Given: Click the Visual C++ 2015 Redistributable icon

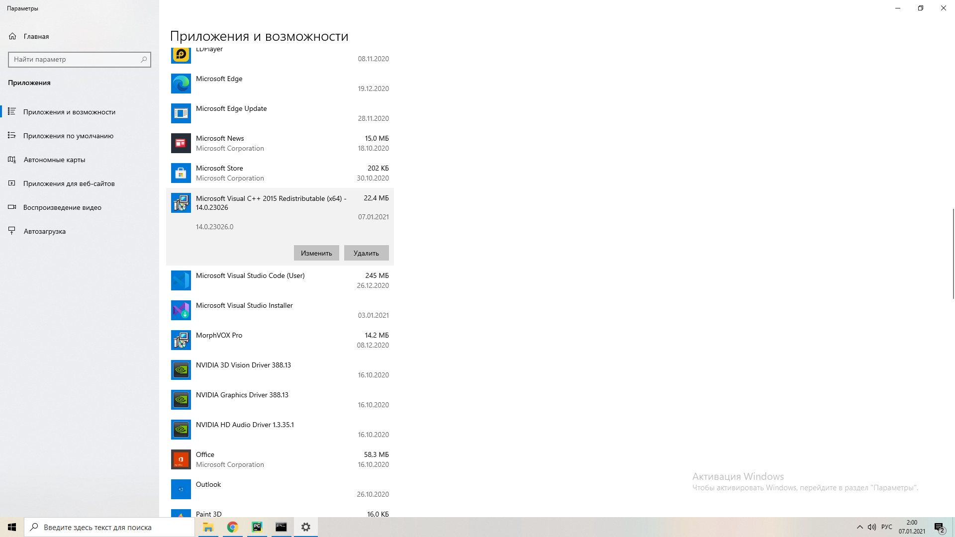Looking at the screenshot, I should tap(181, 203).
